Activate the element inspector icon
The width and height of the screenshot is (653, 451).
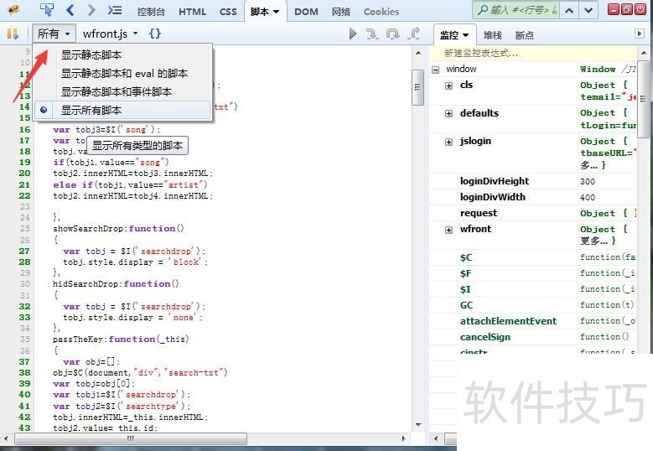click(x=47, y=11)
